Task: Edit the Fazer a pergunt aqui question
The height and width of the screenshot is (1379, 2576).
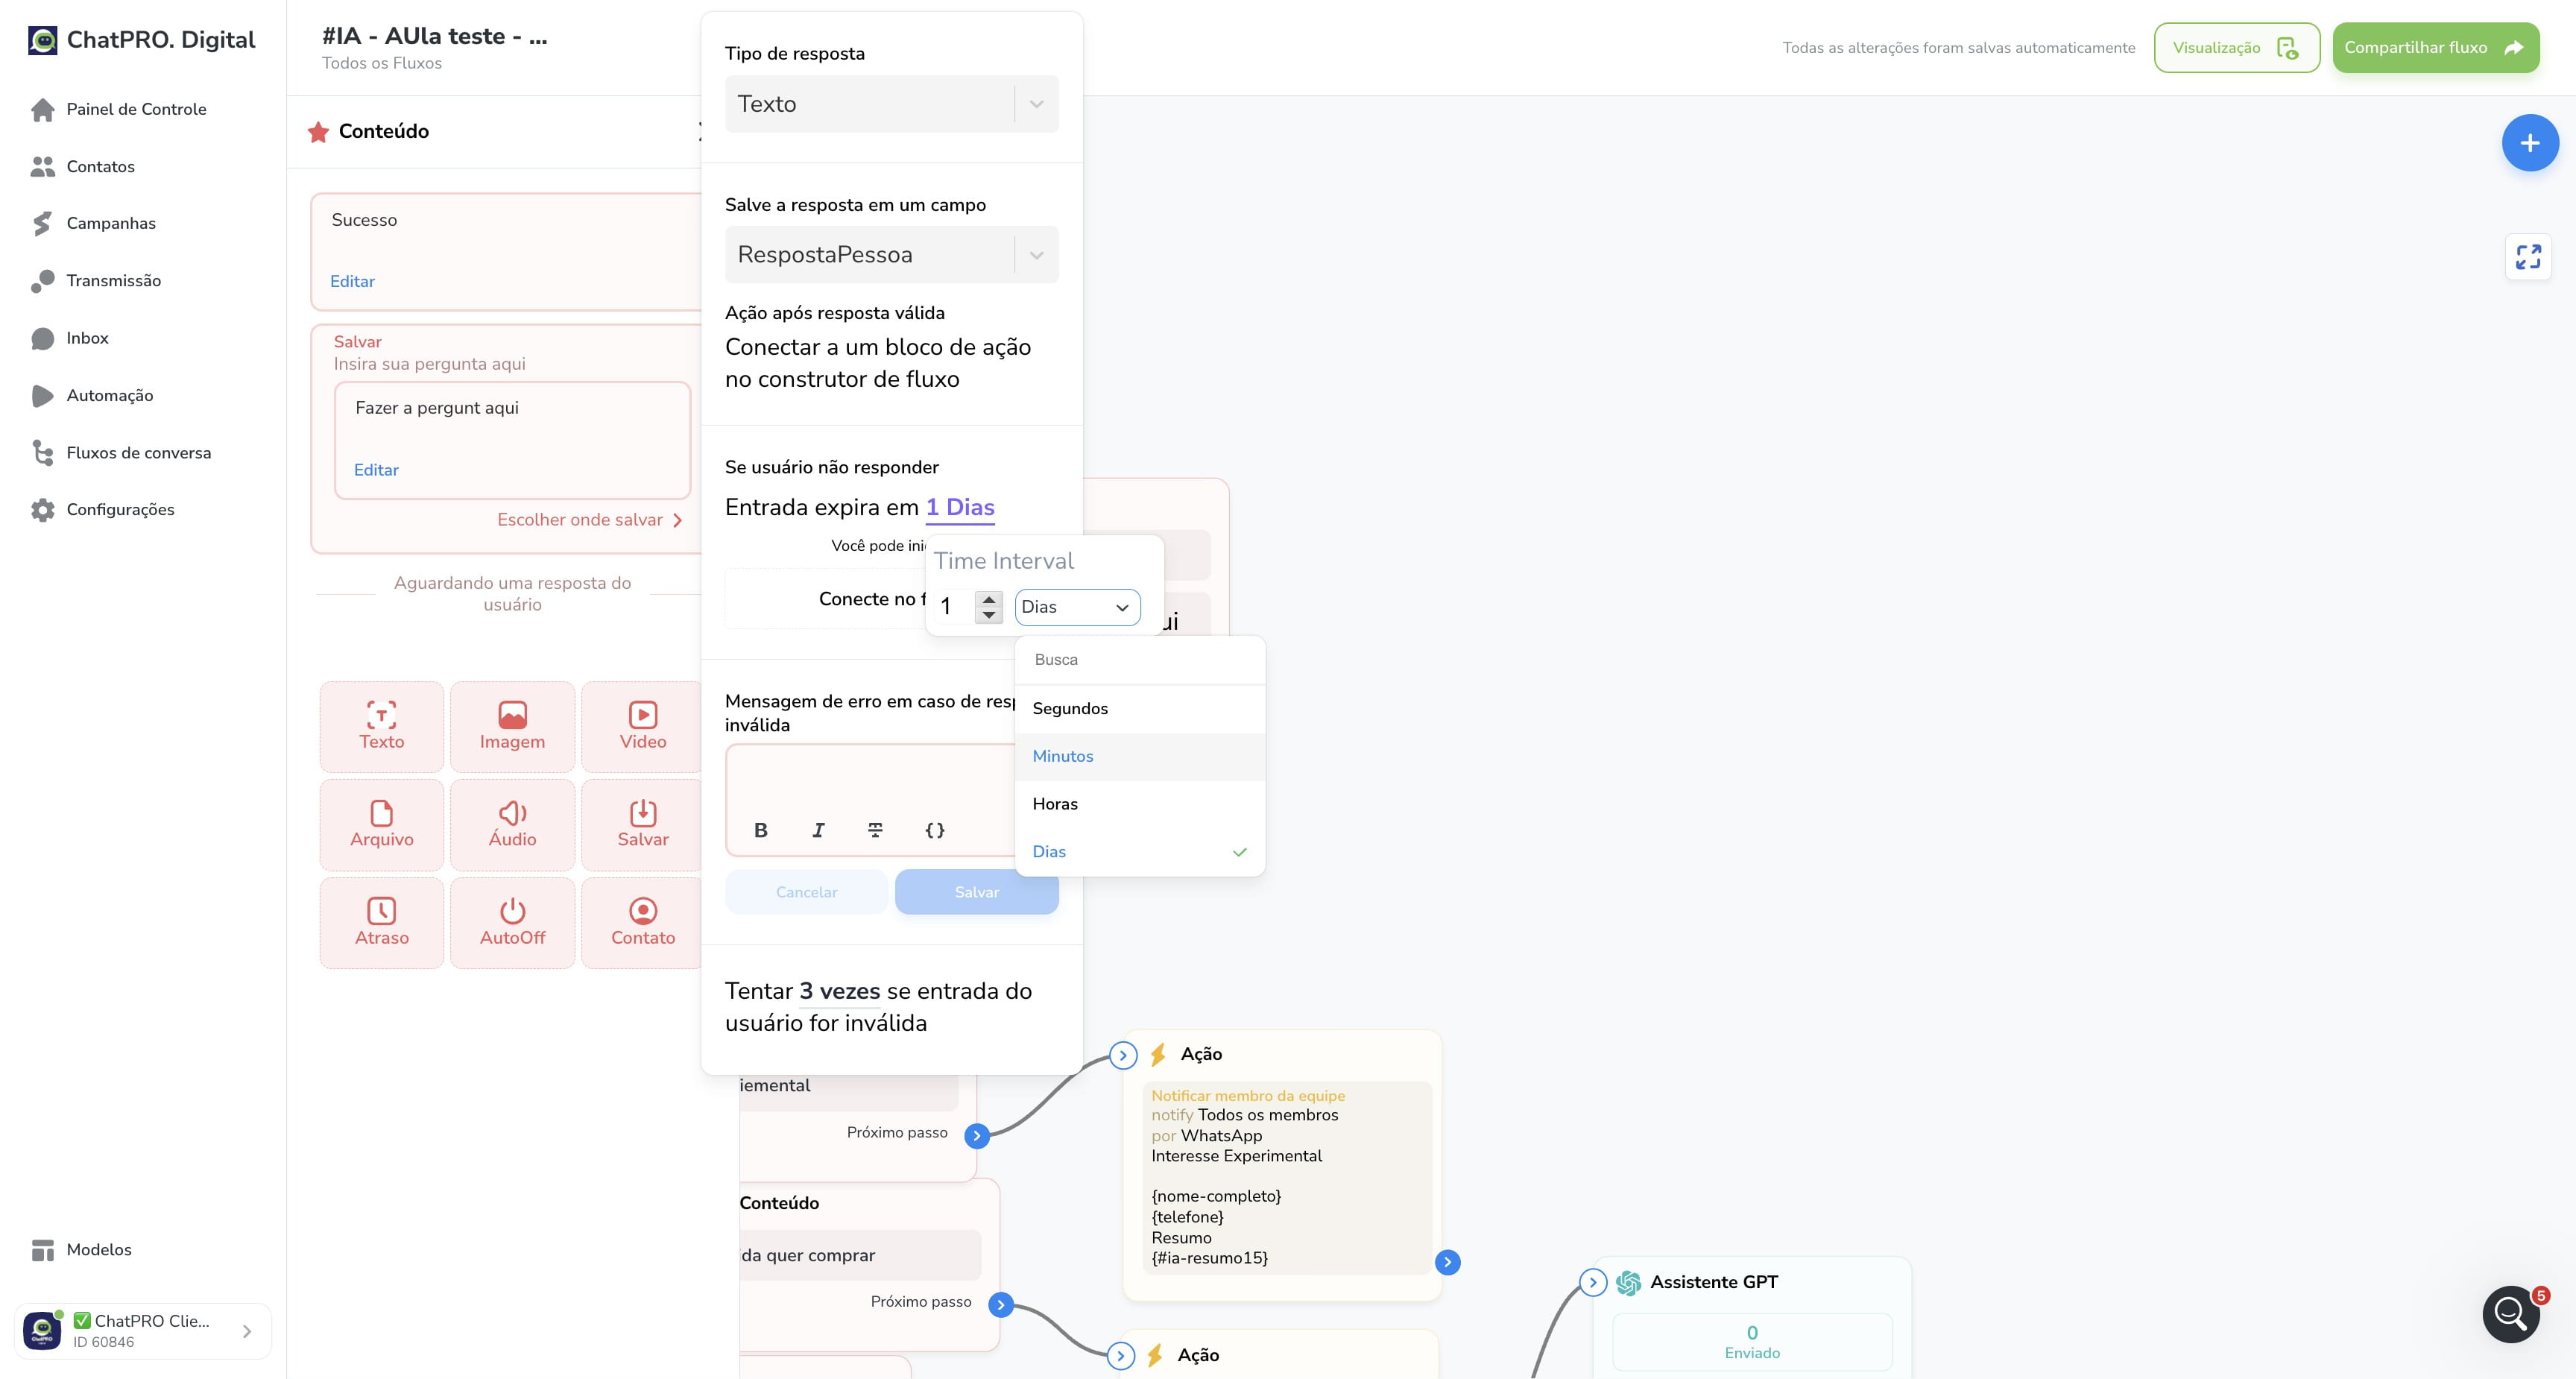Action: [x=376, y=470]
